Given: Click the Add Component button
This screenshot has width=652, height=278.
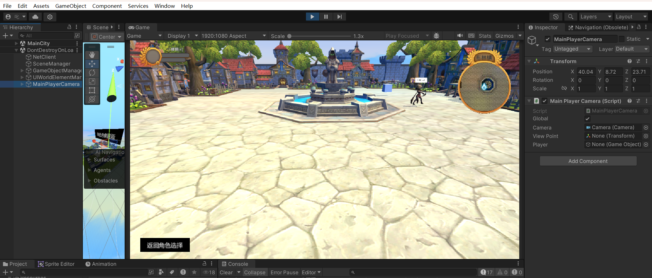Looking at the screenshot, I should [588, 161].
